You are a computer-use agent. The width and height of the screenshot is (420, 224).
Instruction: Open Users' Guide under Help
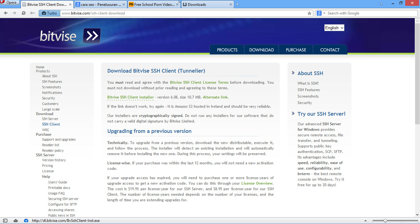57,182
